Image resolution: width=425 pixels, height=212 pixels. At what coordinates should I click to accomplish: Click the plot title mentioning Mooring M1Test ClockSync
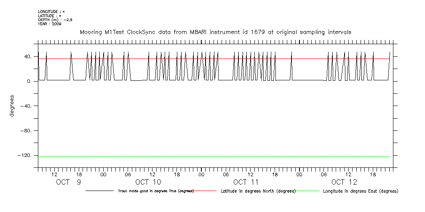[216, 32]
